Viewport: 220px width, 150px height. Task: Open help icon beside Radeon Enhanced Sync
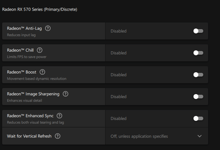tap(59, 116)
